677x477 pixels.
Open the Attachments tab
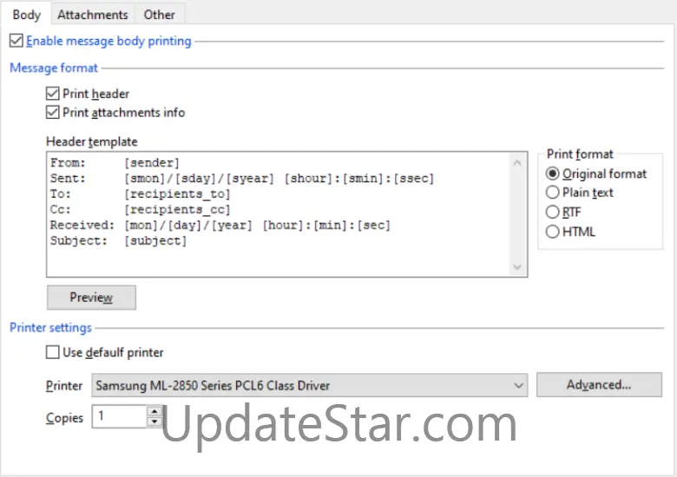pos(93,15)
